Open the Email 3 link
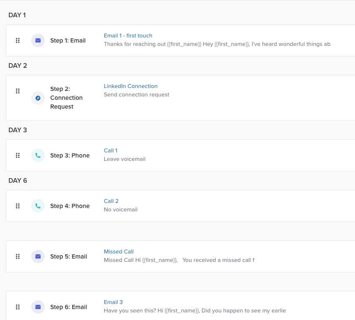 point(113,302)
